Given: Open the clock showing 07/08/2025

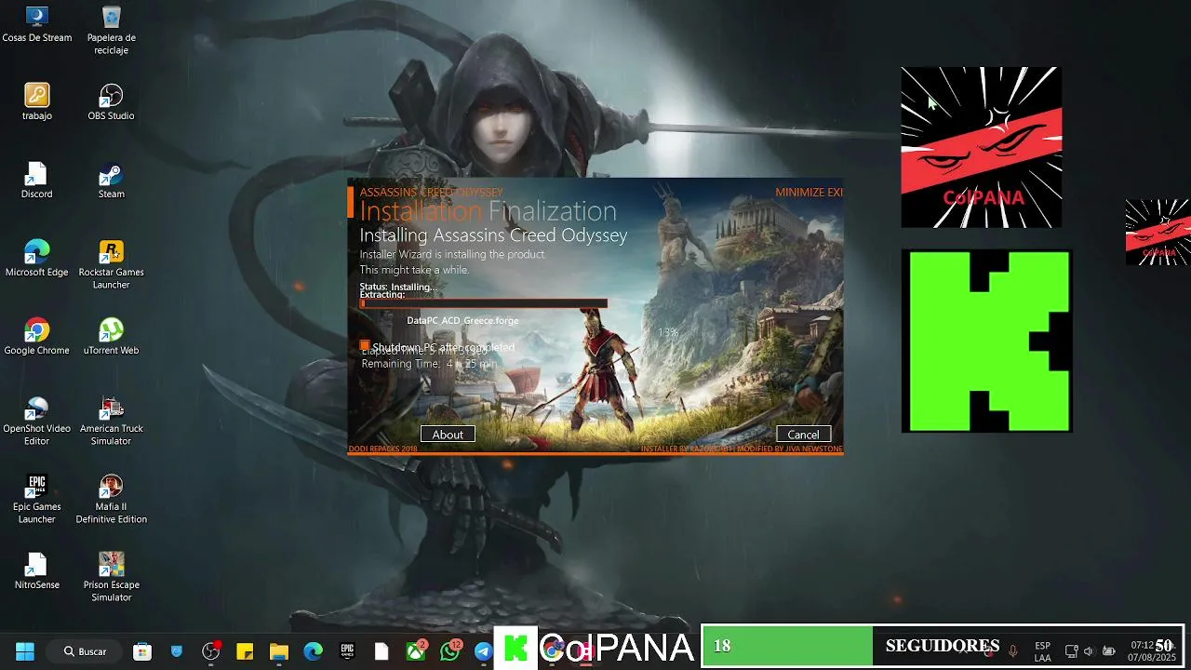Looking at the screenshot, I should tap(1152, 651).
